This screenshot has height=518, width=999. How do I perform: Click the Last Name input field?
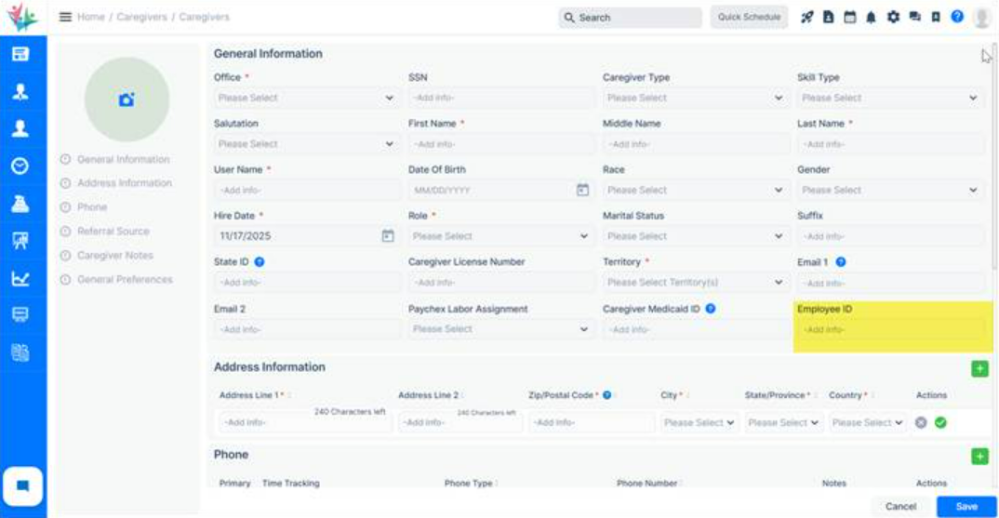click(x=890, y=144)
